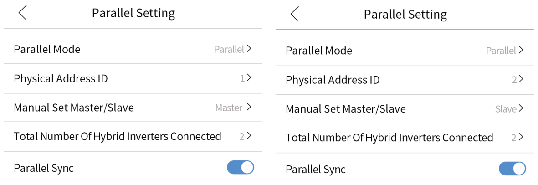Expand Parallel Mode chevron in left panel
Image resolution: width=538 pixels, height=185 pixels.
pyautogui.click(x=249, y=49)
